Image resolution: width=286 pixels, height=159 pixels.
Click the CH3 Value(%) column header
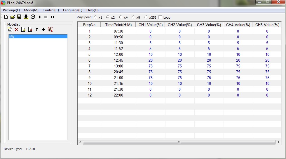click(209, 25)
